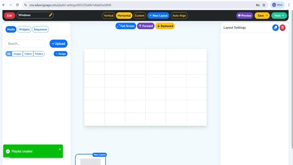
Task: Click the Upload button
Action: [58, 44]
